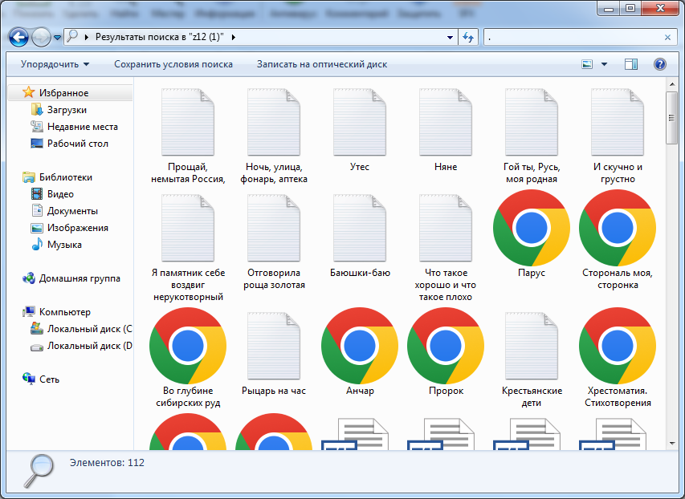This screenshot has width=685, height=499.
Task: Click Сохранить условия поиска
Action: point(173,64)
